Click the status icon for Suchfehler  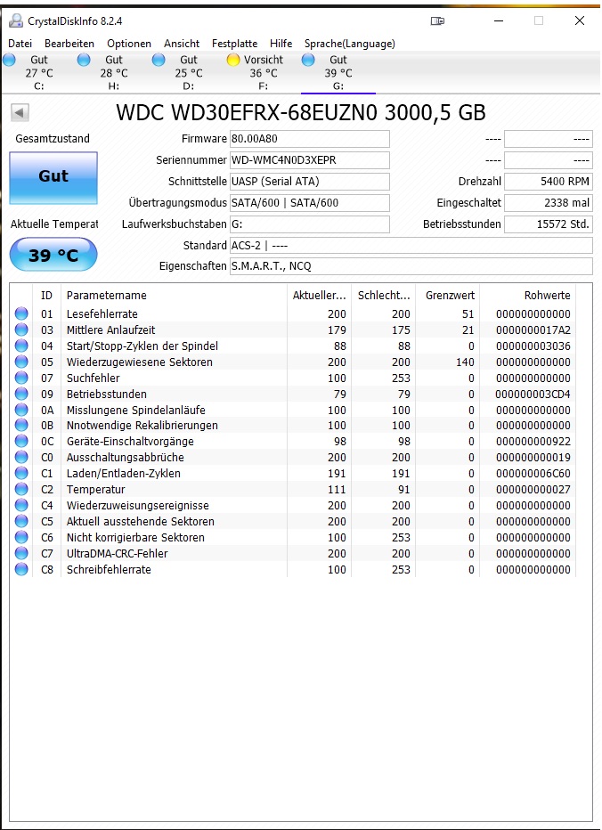21,378
